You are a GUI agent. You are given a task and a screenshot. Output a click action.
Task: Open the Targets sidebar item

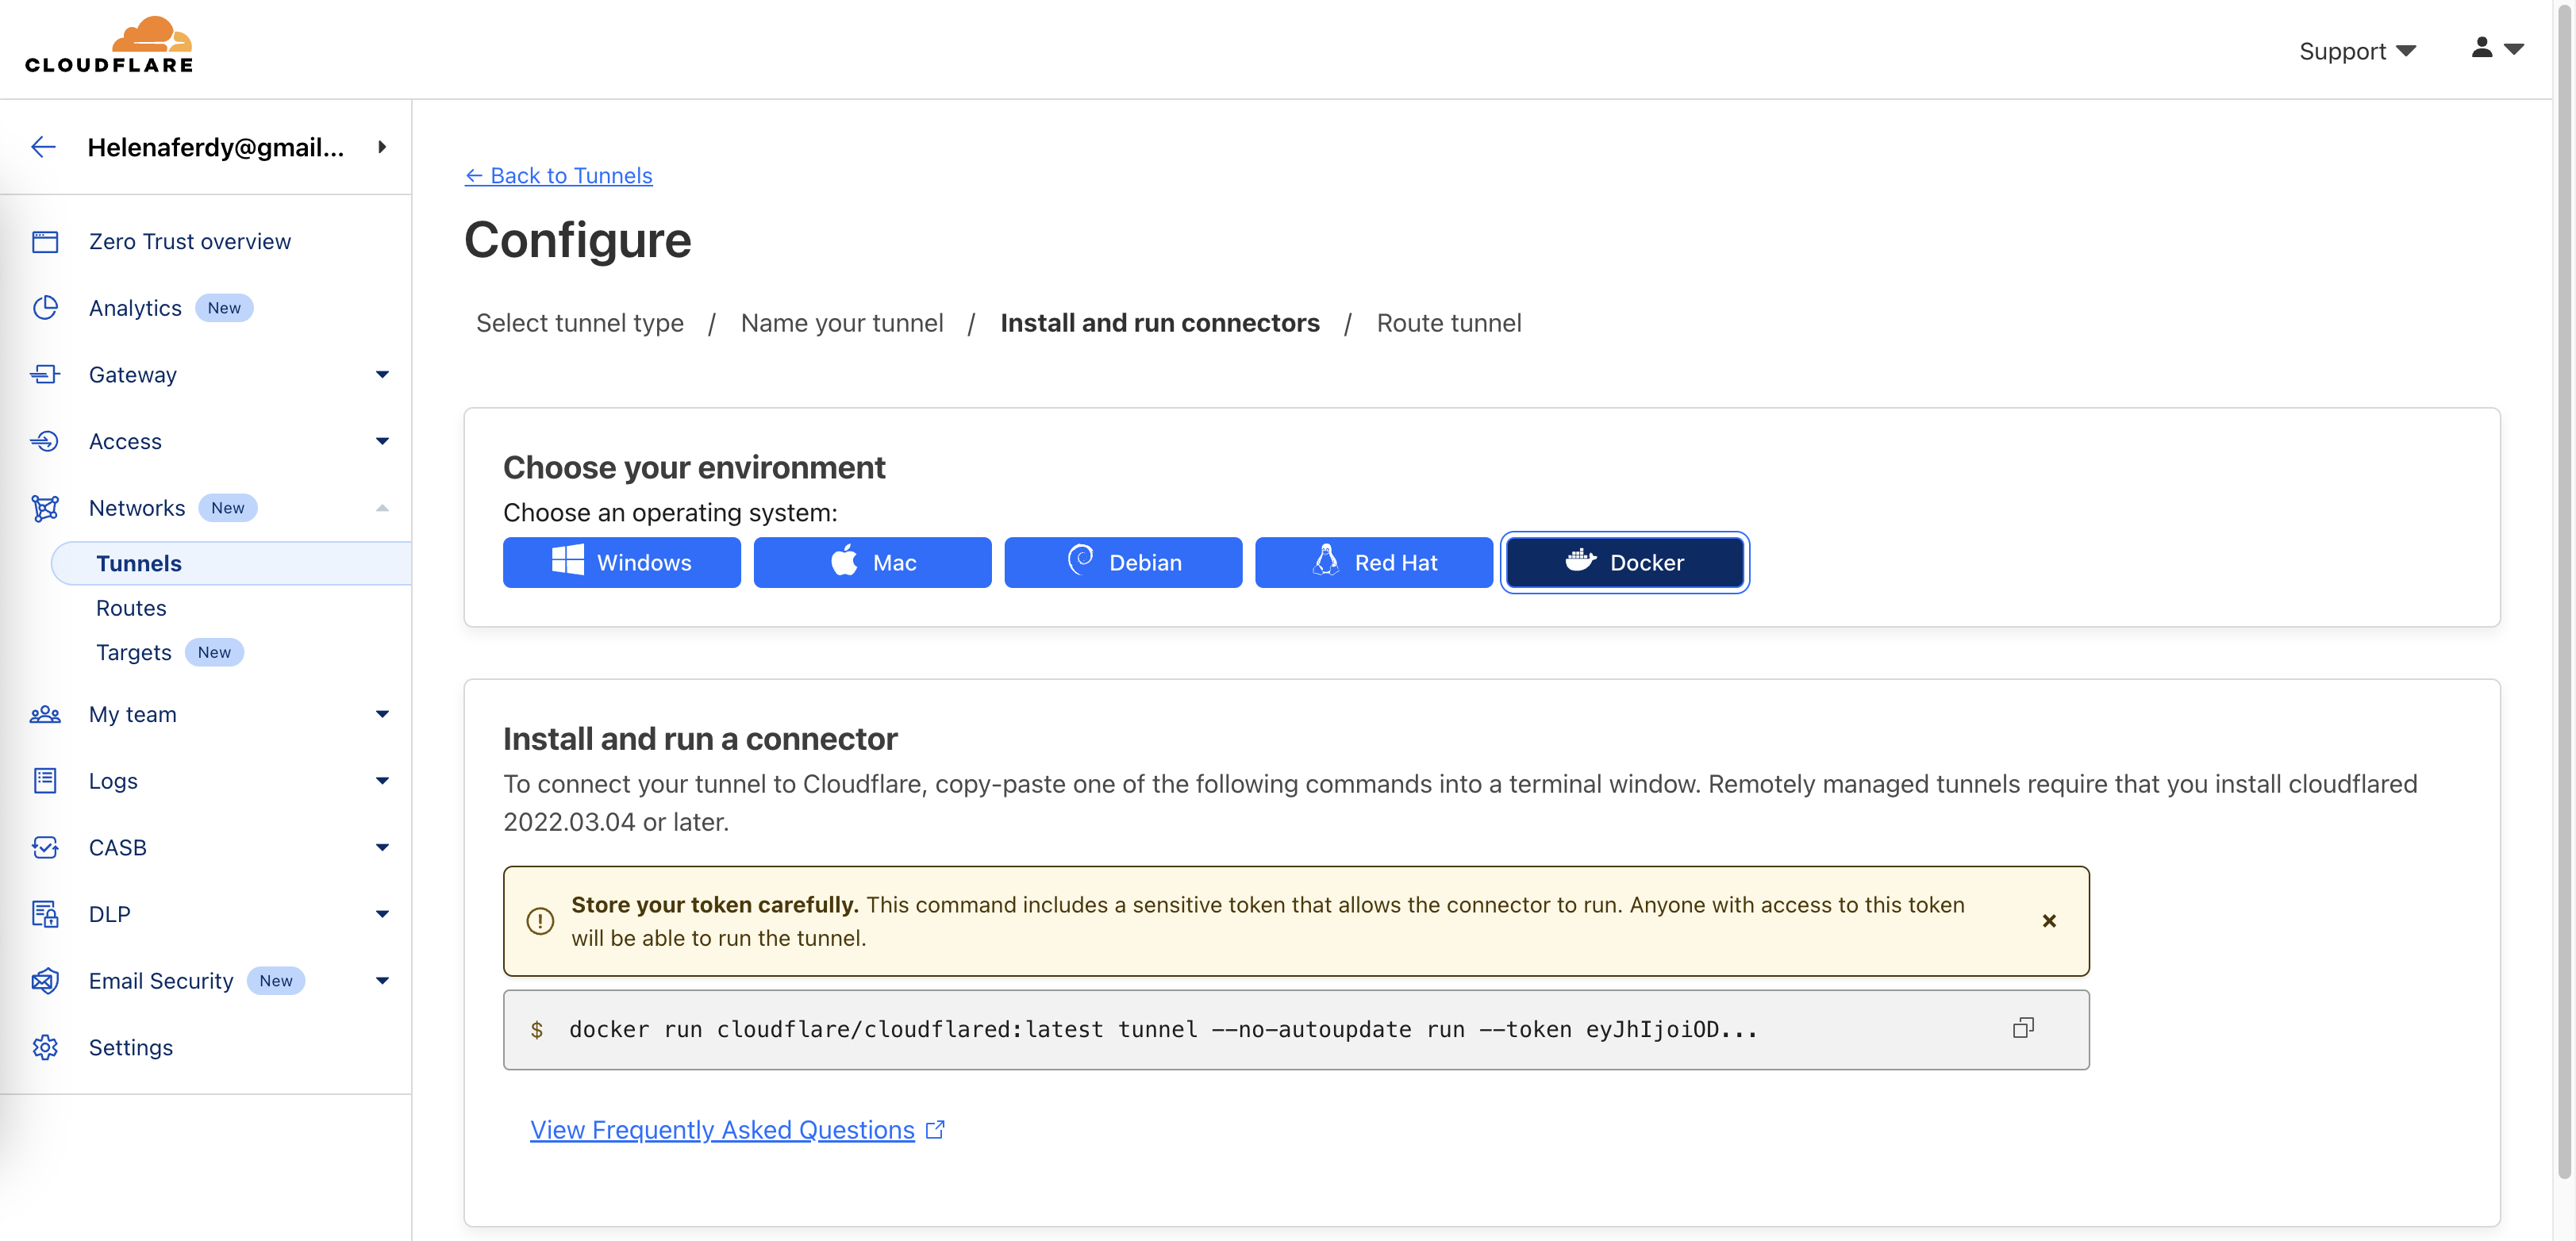pyautogui.click(x=134, y=652)
